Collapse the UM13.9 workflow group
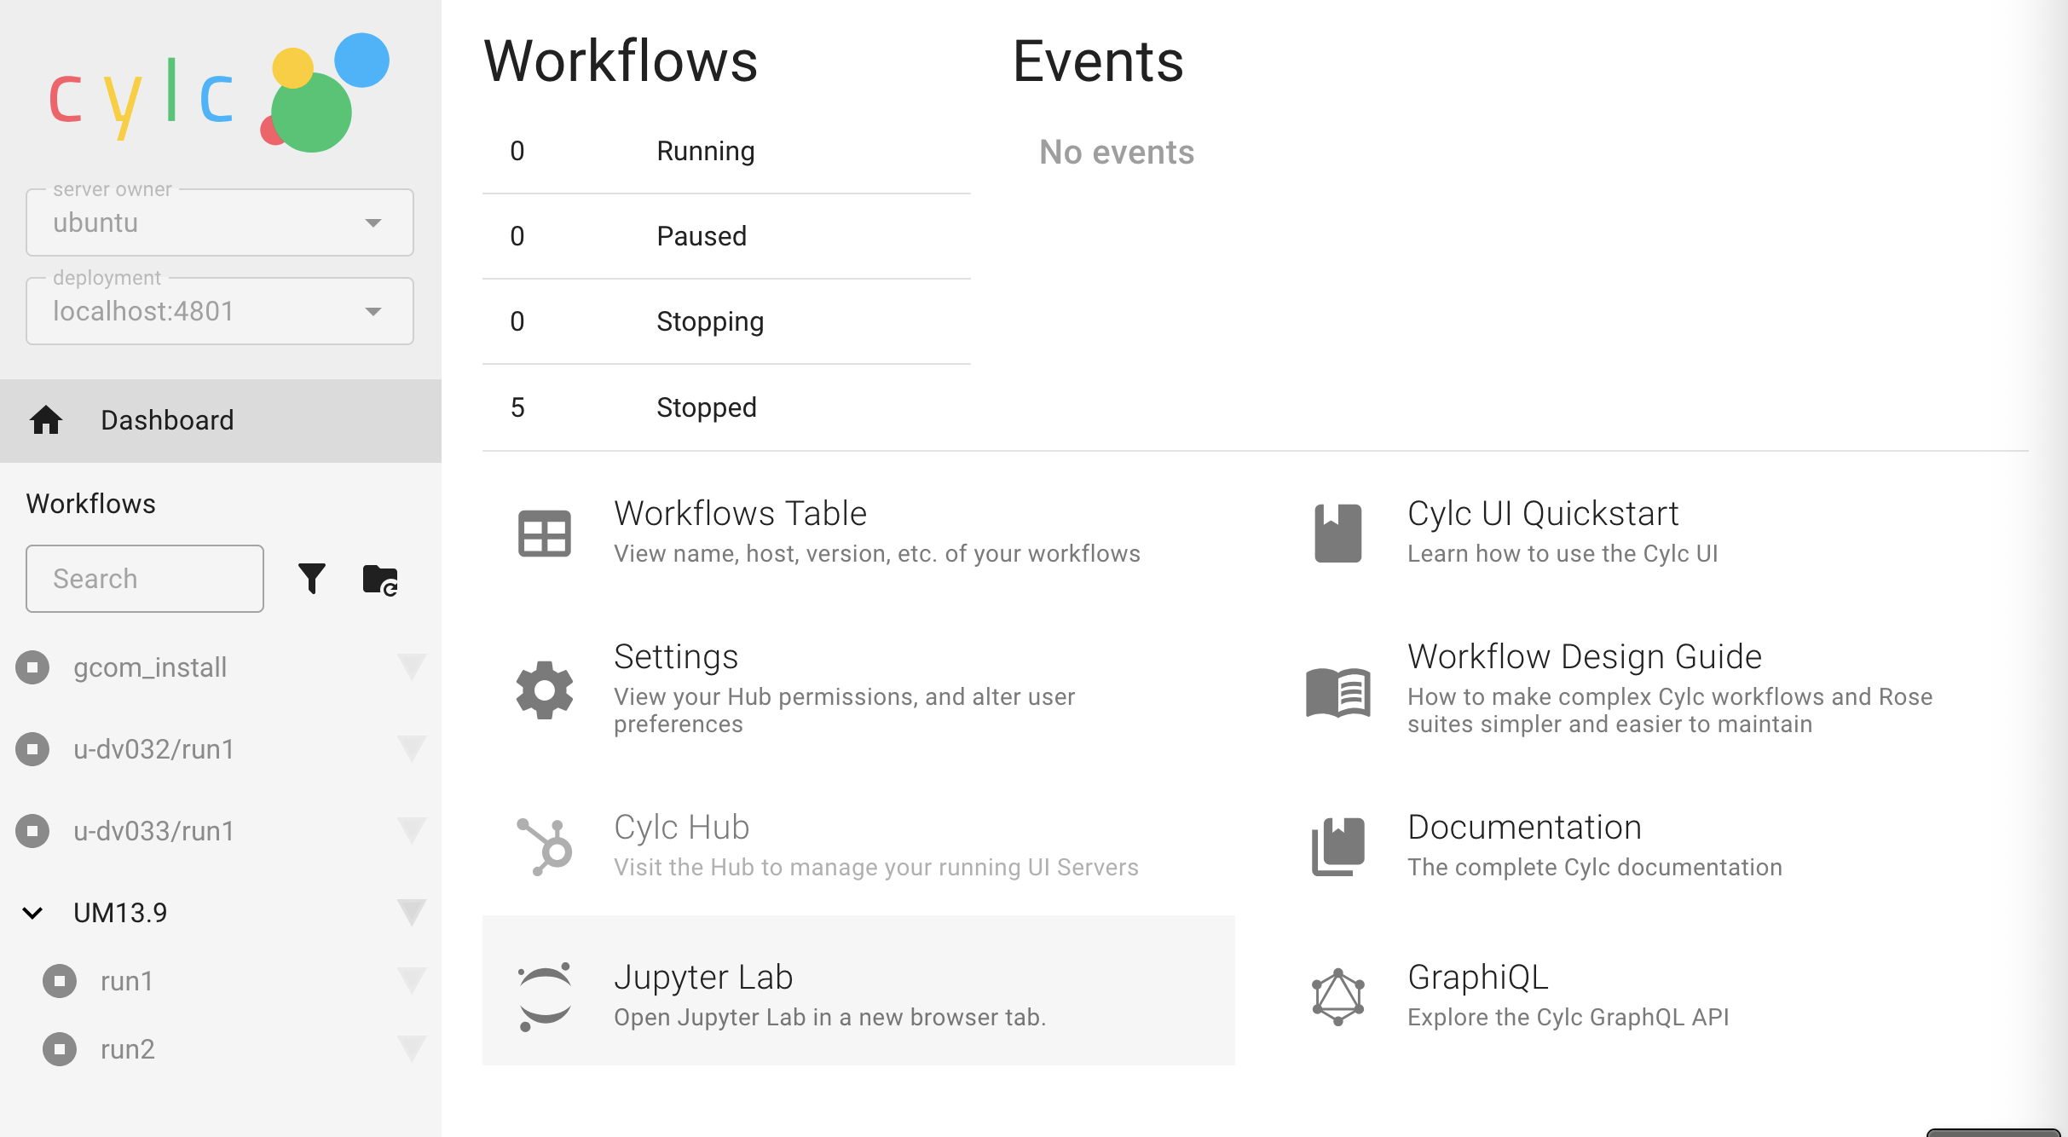Image resolution: width=2068 pixels, height=1137 pixels. (32, 913)
